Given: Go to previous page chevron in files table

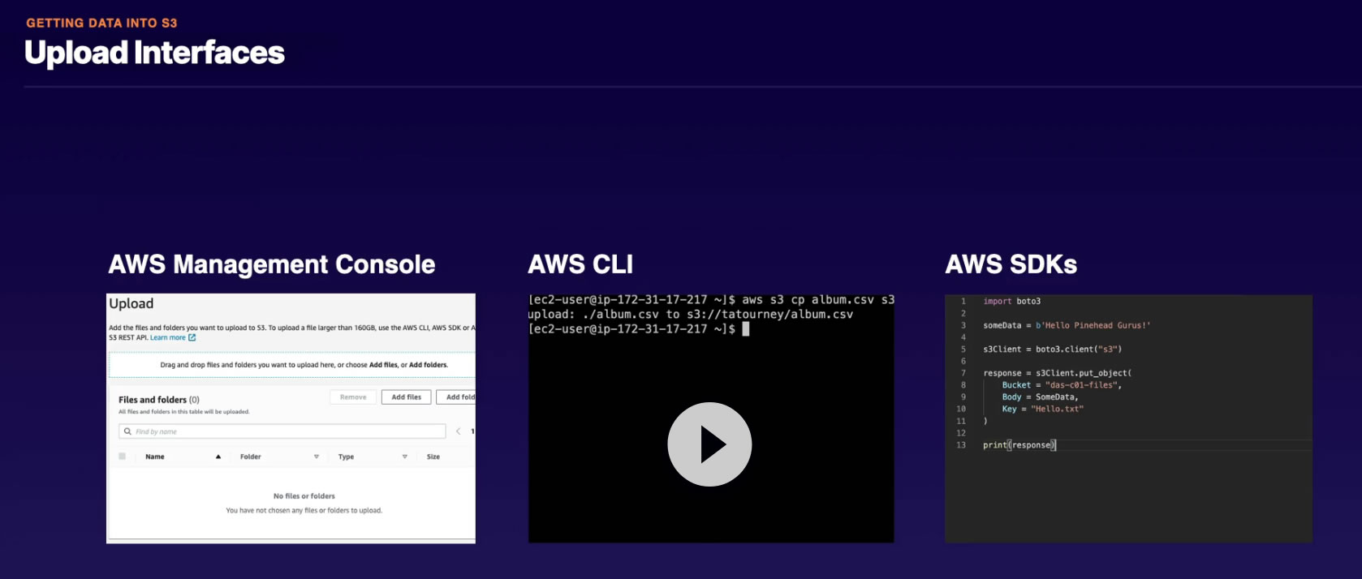Looking at the screenshot, I should pyautogui.click(x=459, y=431).
